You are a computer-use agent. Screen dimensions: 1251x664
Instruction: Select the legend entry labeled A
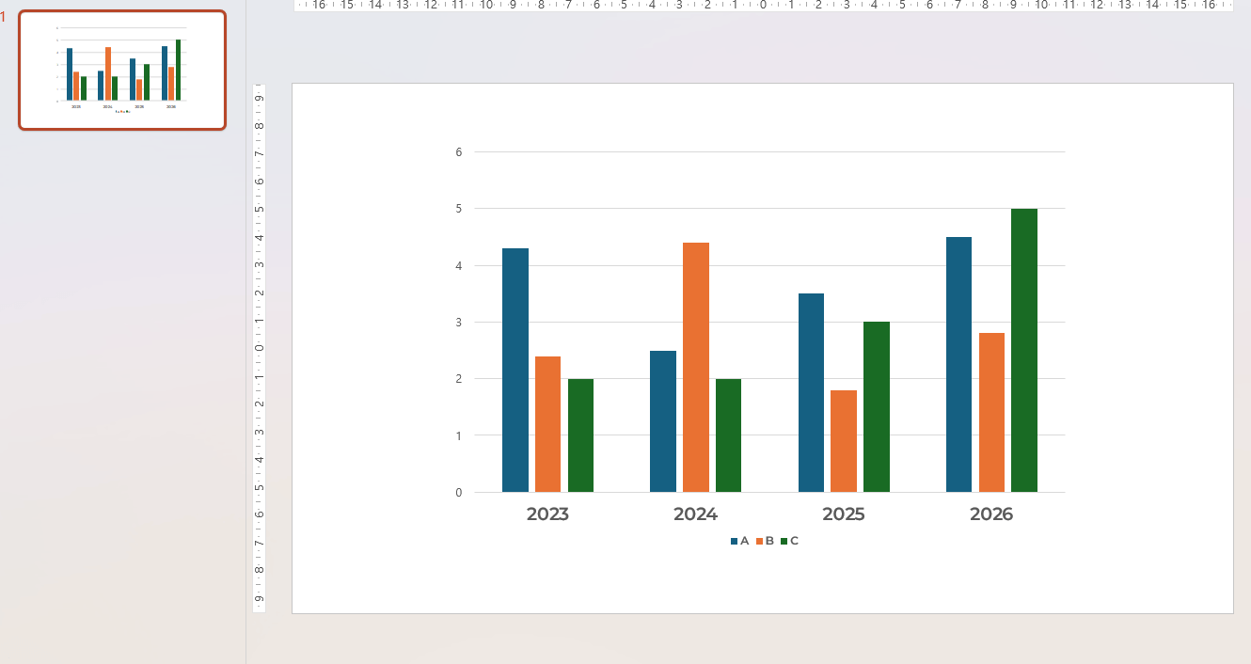pos(741,541)
